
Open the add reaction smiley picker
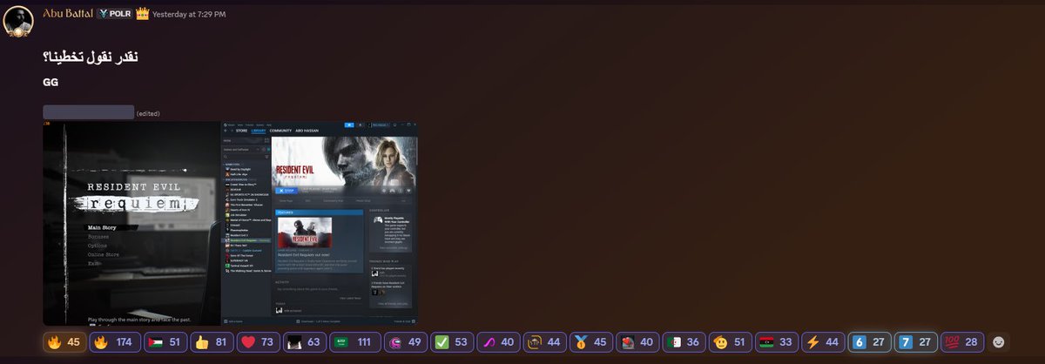[x=999, y=342]
